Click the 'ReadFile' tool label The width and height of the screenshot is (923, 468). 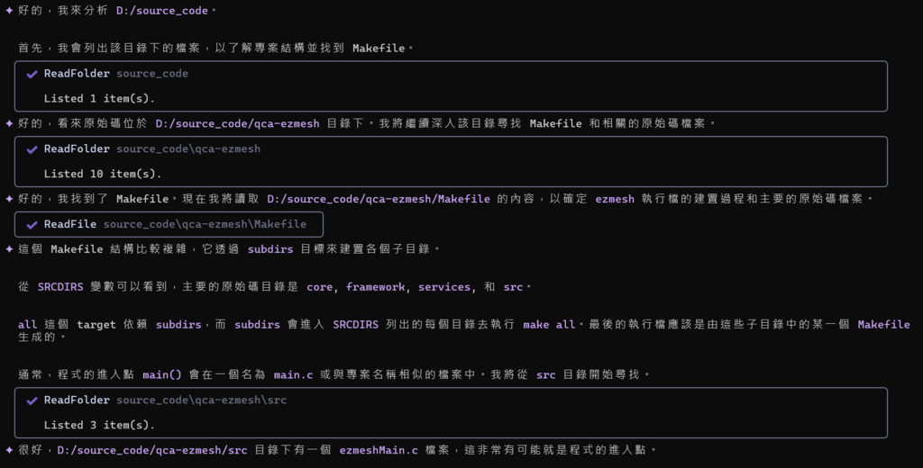coord(70,224)
